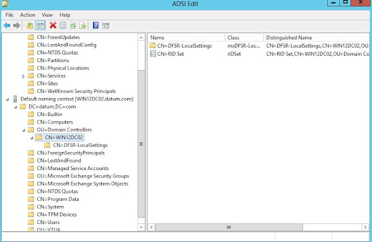Collapse the CN=WIN12DC02 node
The height and width of the screenshot is (242, 372).
coord(32,138)
